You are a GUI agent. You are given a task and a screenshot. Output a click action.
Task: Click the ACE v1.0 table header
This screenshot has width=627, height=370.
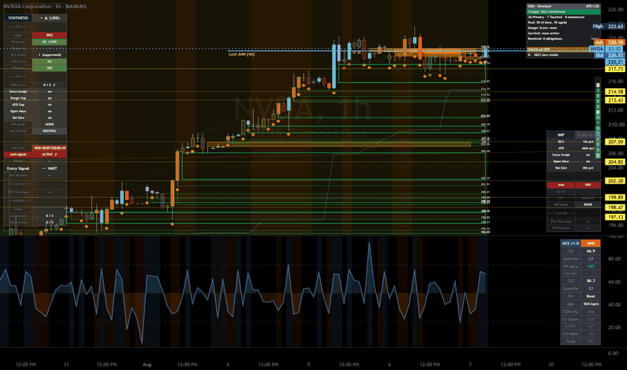[x=570, y=244]
